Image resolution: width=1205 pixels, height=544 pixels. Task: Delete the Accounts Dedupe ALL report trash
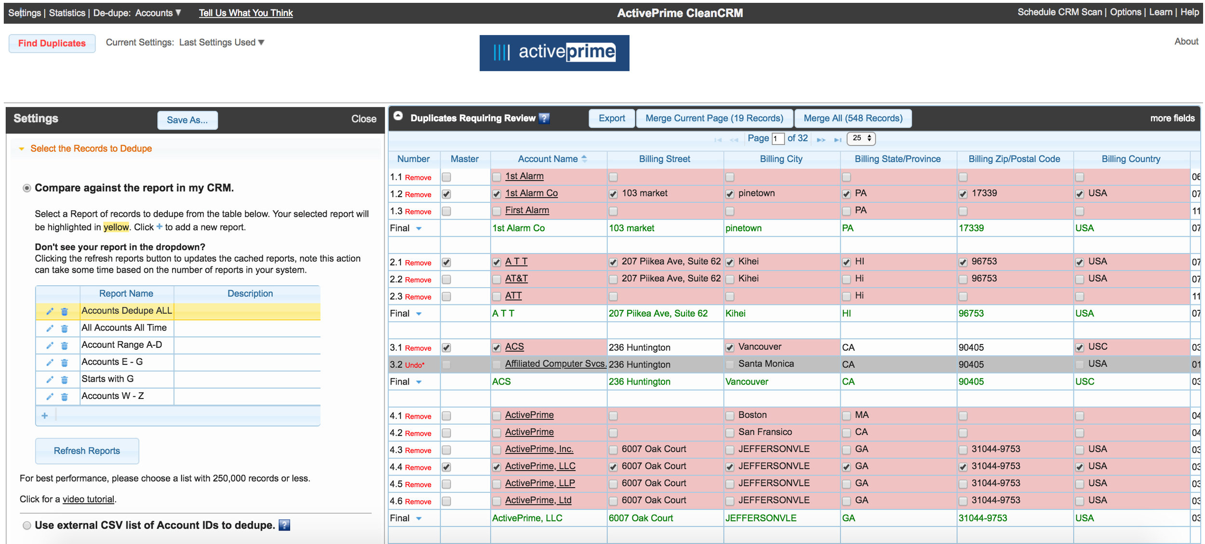tap(64, 312)
